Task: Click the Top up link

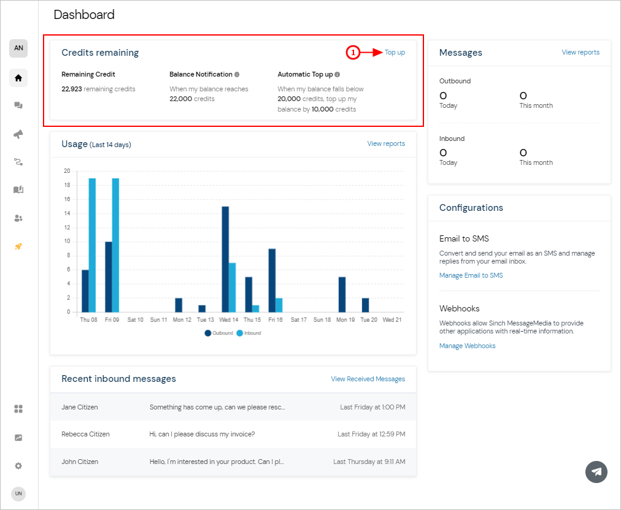Action: [x=395, y=52]
